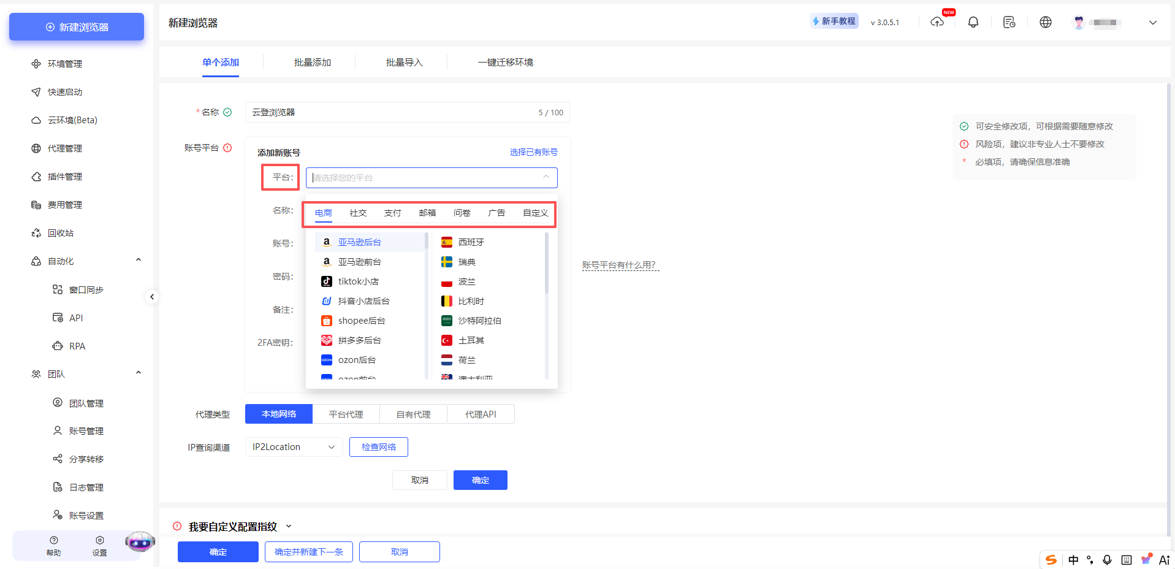Select 自有代理 as the proxy type
Image resolution: width=1175 pixels, height=569 pixels.
[x=413, y=414]
